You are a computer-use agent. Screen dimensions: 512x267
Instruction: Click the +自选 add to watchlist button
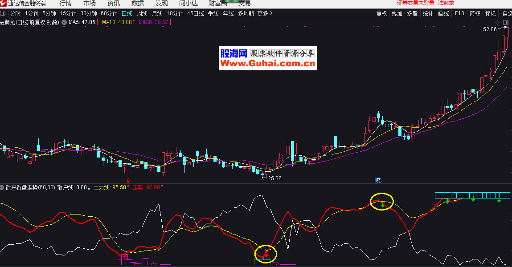[505, 13]
